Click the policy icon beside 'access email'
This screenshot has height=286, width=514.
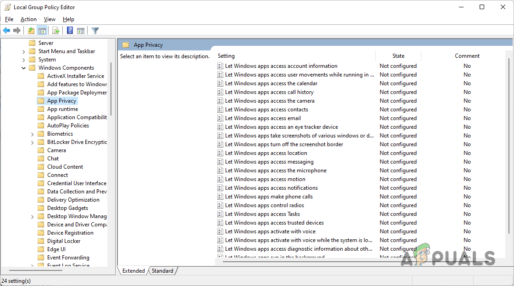click(x=220, y=118)
